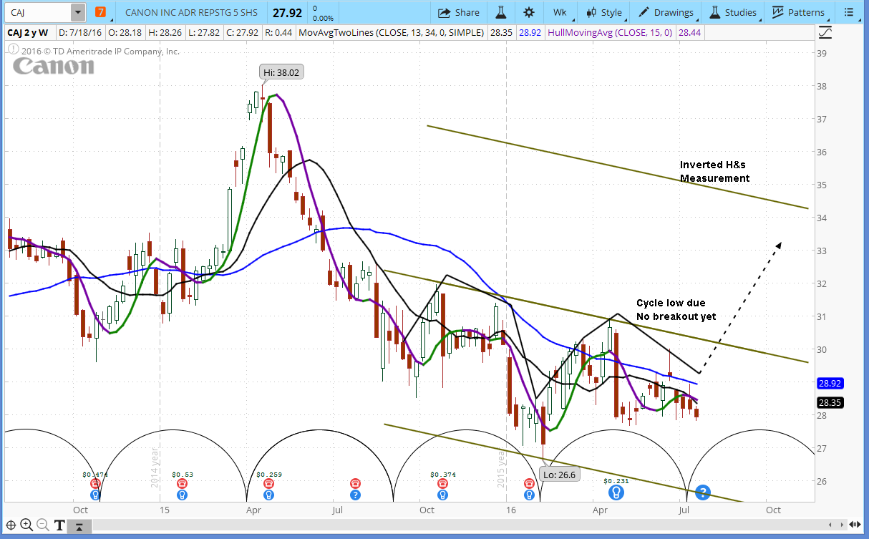Viewport: 869px width, 539px height.
Task: Select the HullMovingAvg study label
Action: [x=610, y=32]
